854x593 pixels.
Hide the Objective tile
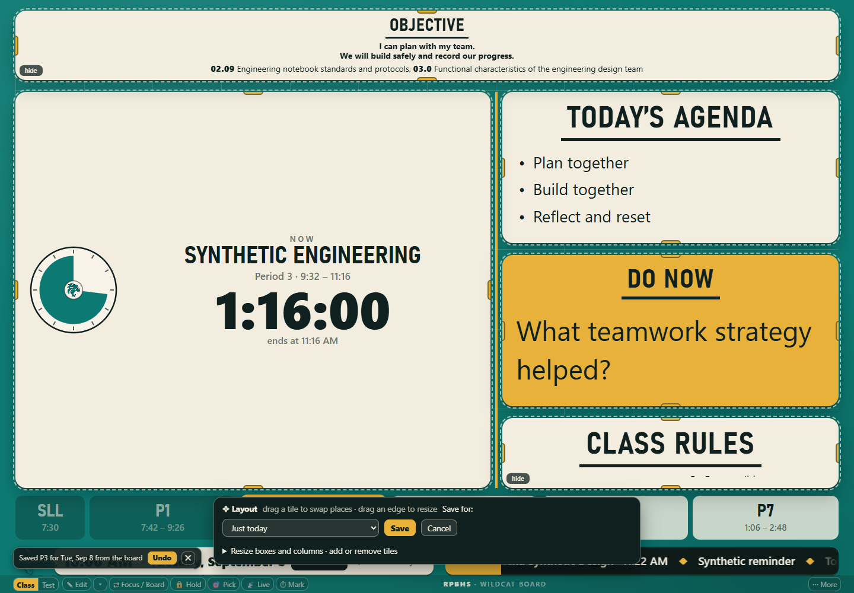(31, 71)
